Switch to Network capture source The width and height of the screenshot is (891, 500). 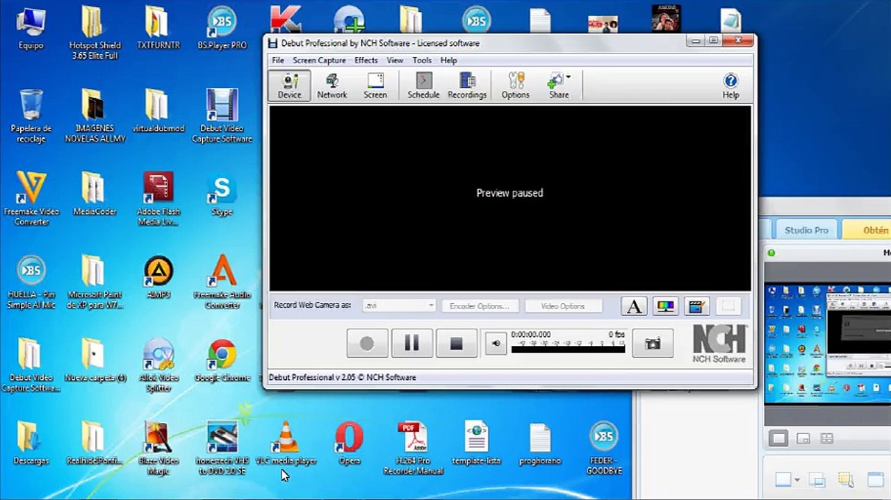[x=332, y=86]
